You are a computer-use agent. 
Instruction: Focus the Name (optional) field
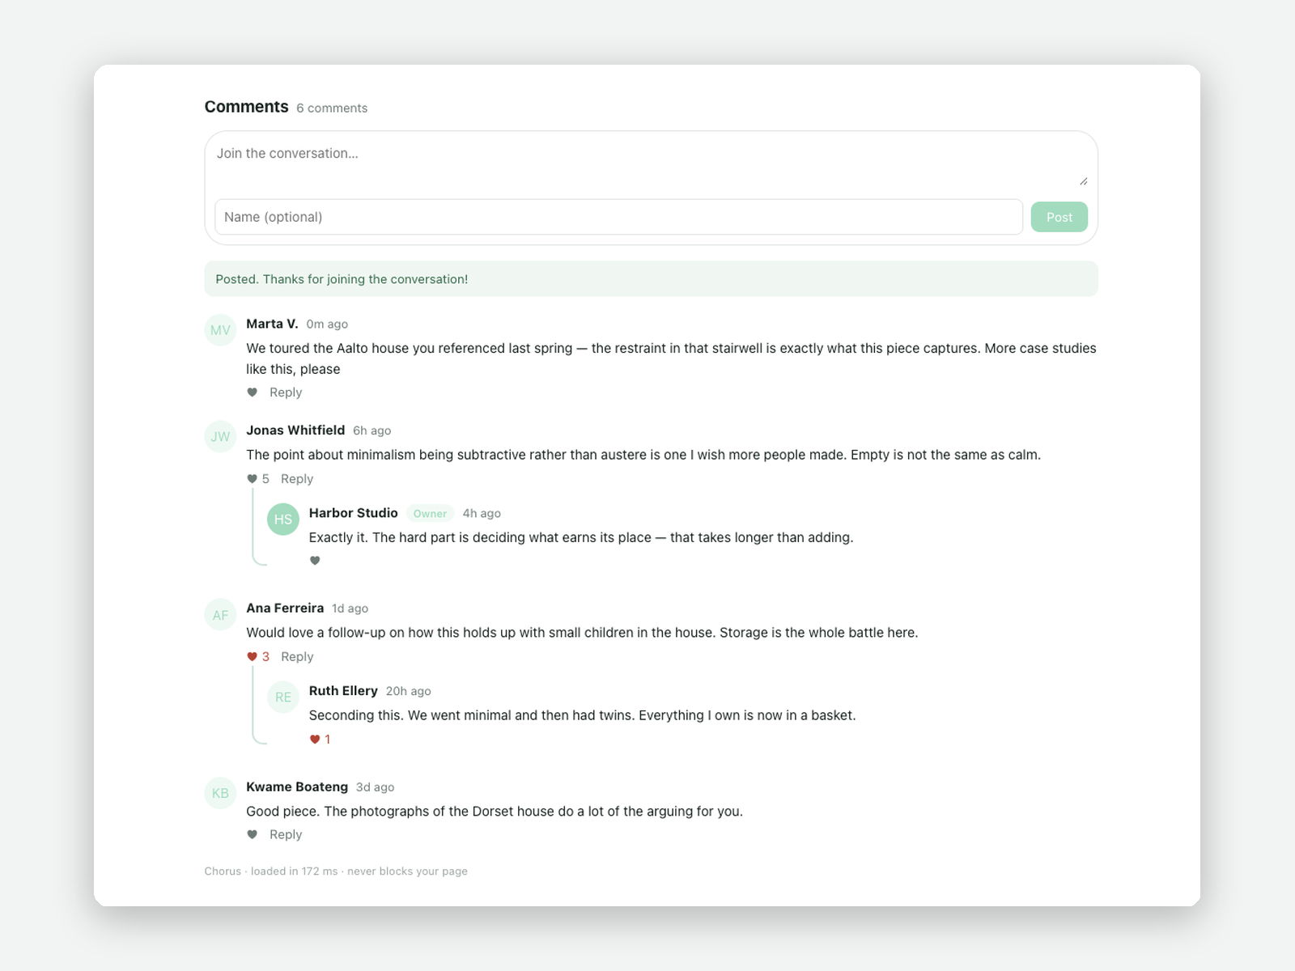[x=618, y=217]
